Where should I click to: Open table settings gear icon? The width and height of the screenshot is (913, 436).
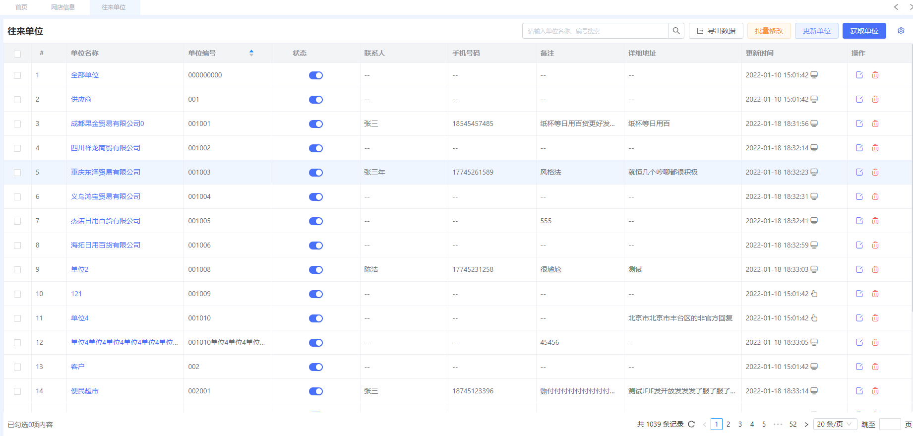pyautogui.click(x=901, y=31)
